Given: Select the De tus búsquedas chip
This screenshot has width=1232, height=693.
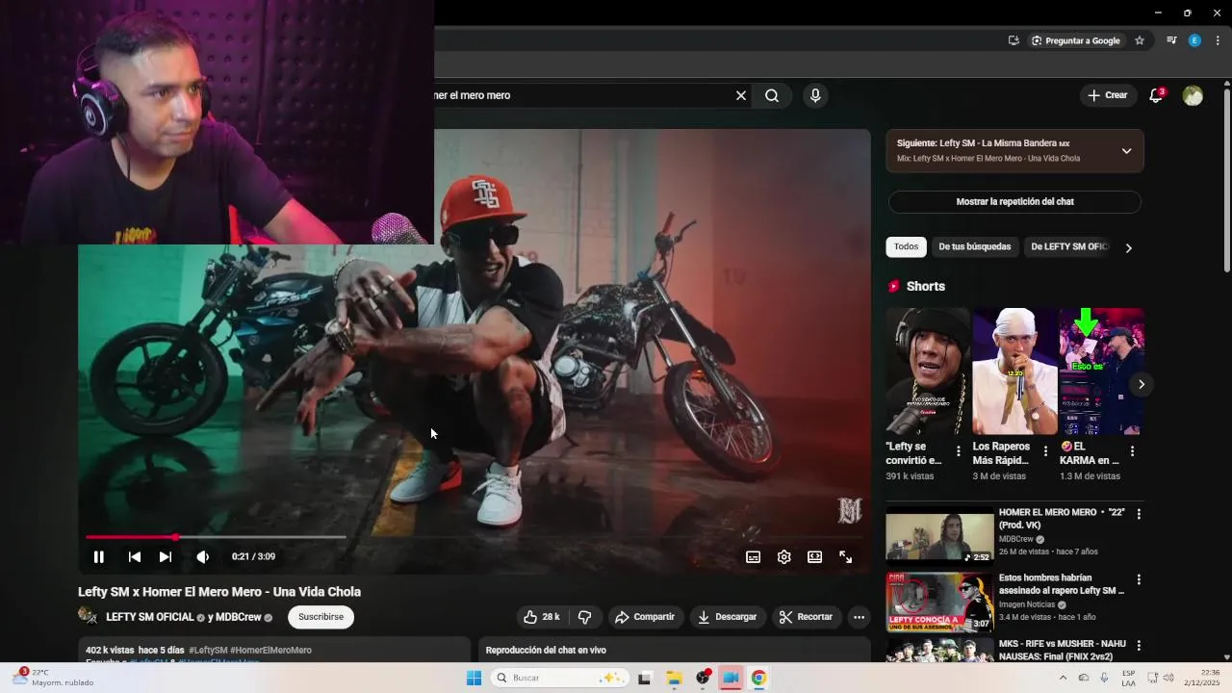Looking at the screenshot, I should coord(975,246).
